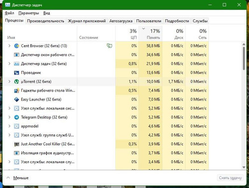Click the Easy Launcher process icon

[x=16, y=99]
